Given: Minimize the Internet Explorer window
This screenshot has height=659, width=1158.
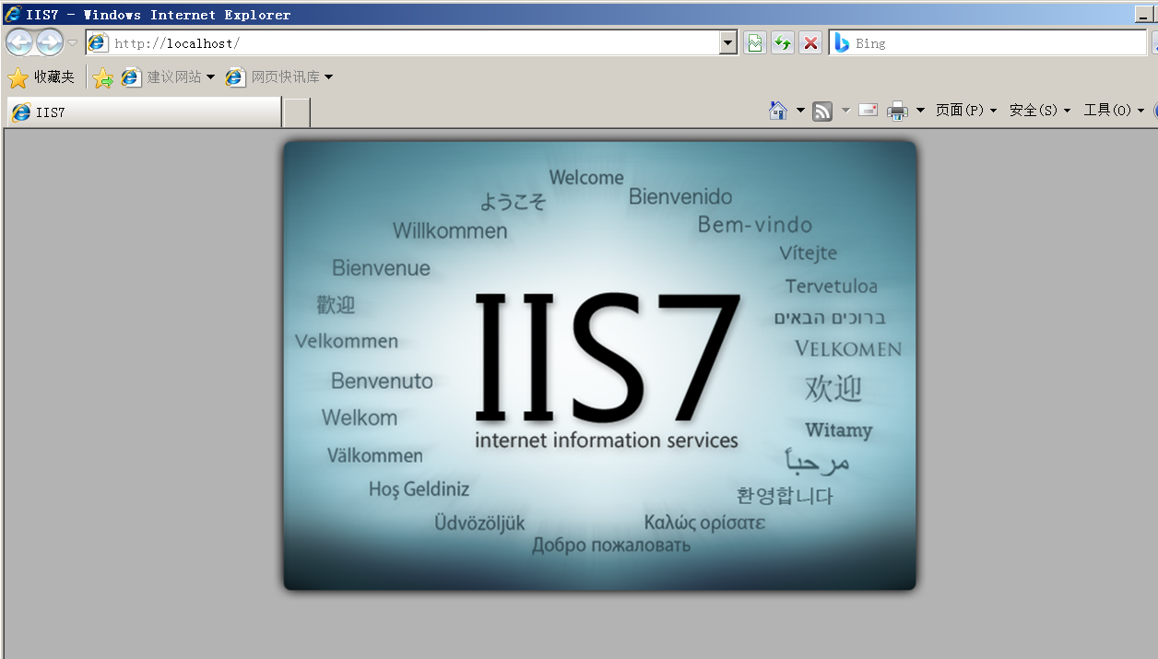Looking at the screenshot, I should (x=1146, y=15).
